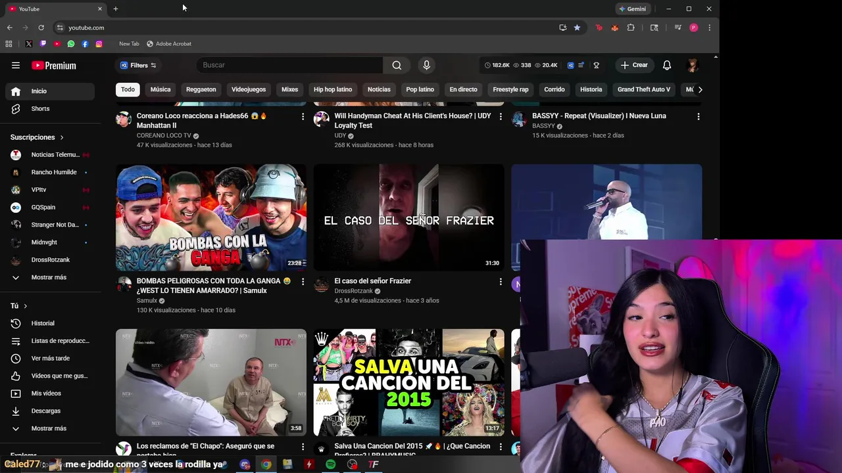Open the Adobe Acrobat bookmark
The width and height of the screenshot is (842, 473).
(168, 44)
